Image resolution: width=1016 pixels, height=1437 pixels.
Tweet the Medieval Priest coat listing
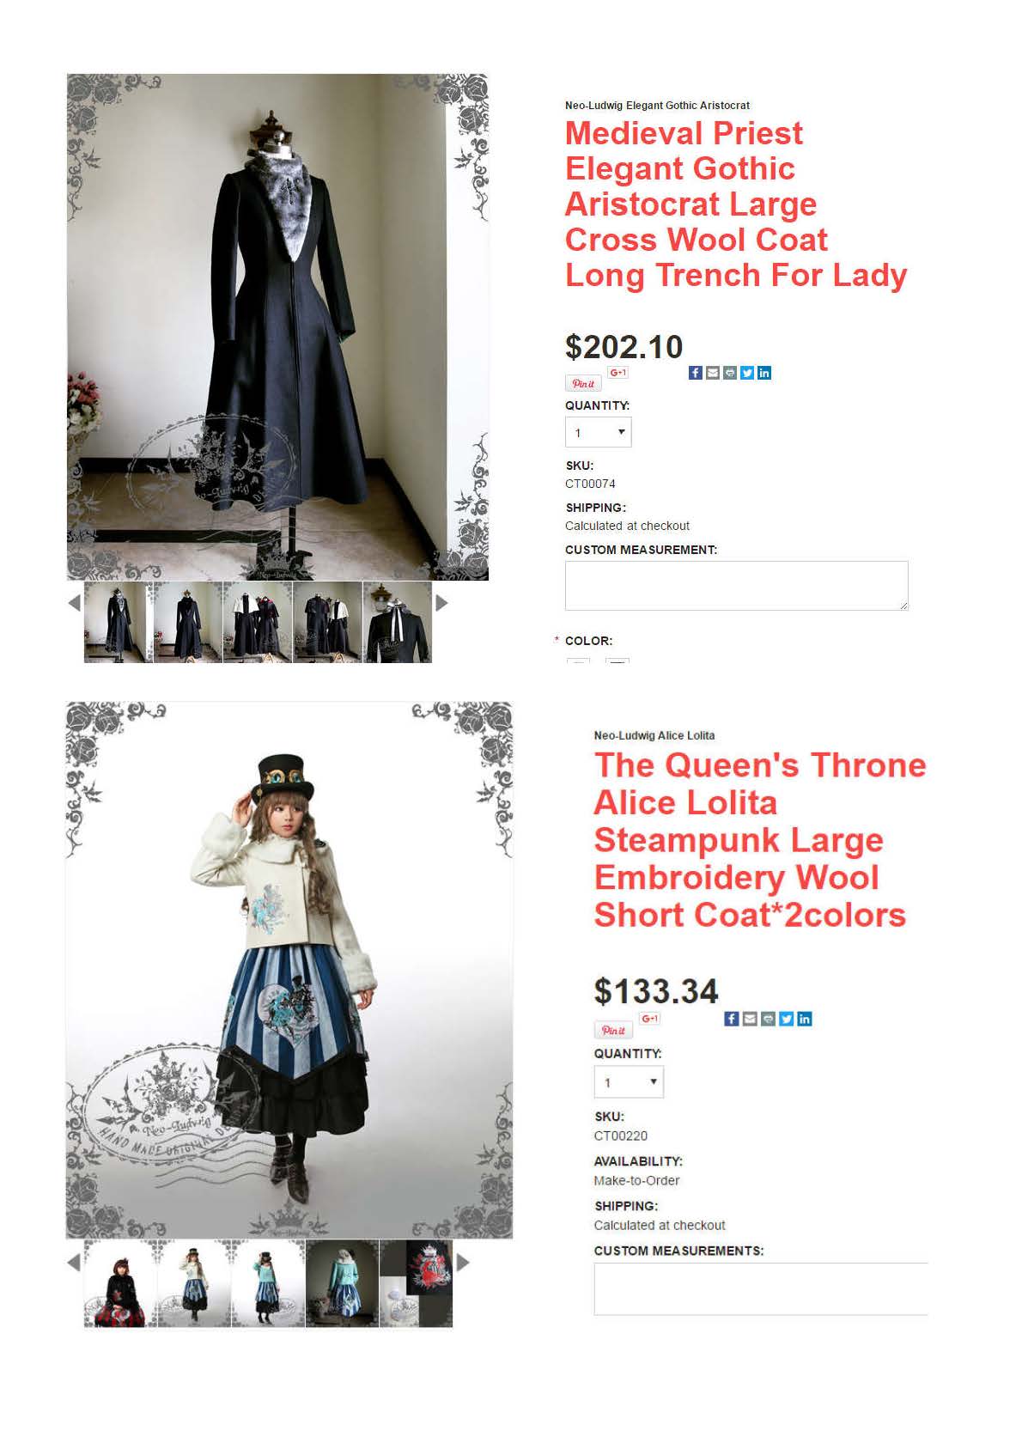click(747, 373)
